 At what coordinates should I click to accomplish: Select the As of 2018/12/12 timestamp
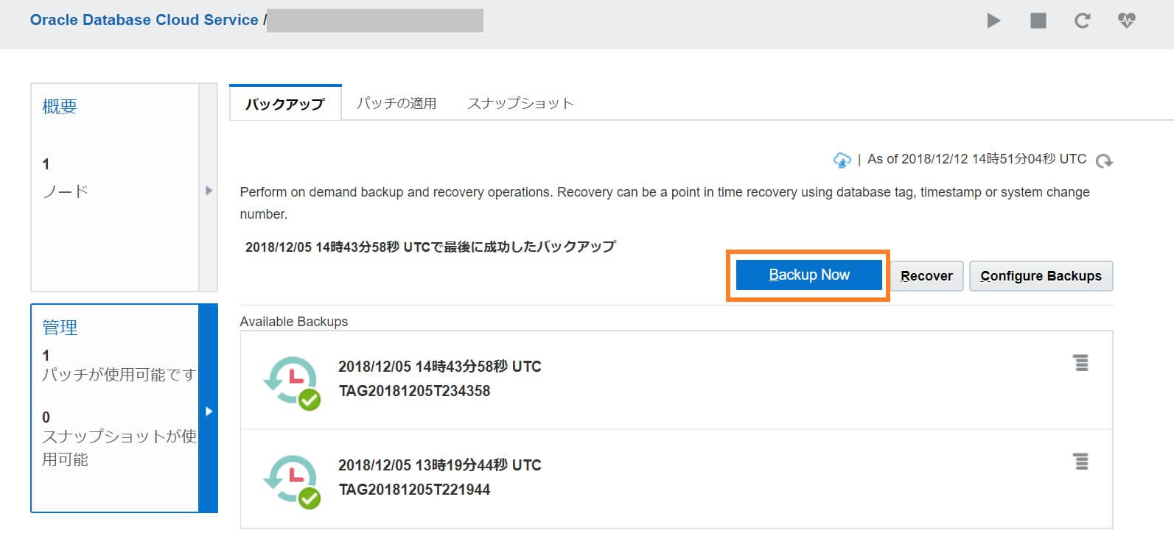[976, 159]
